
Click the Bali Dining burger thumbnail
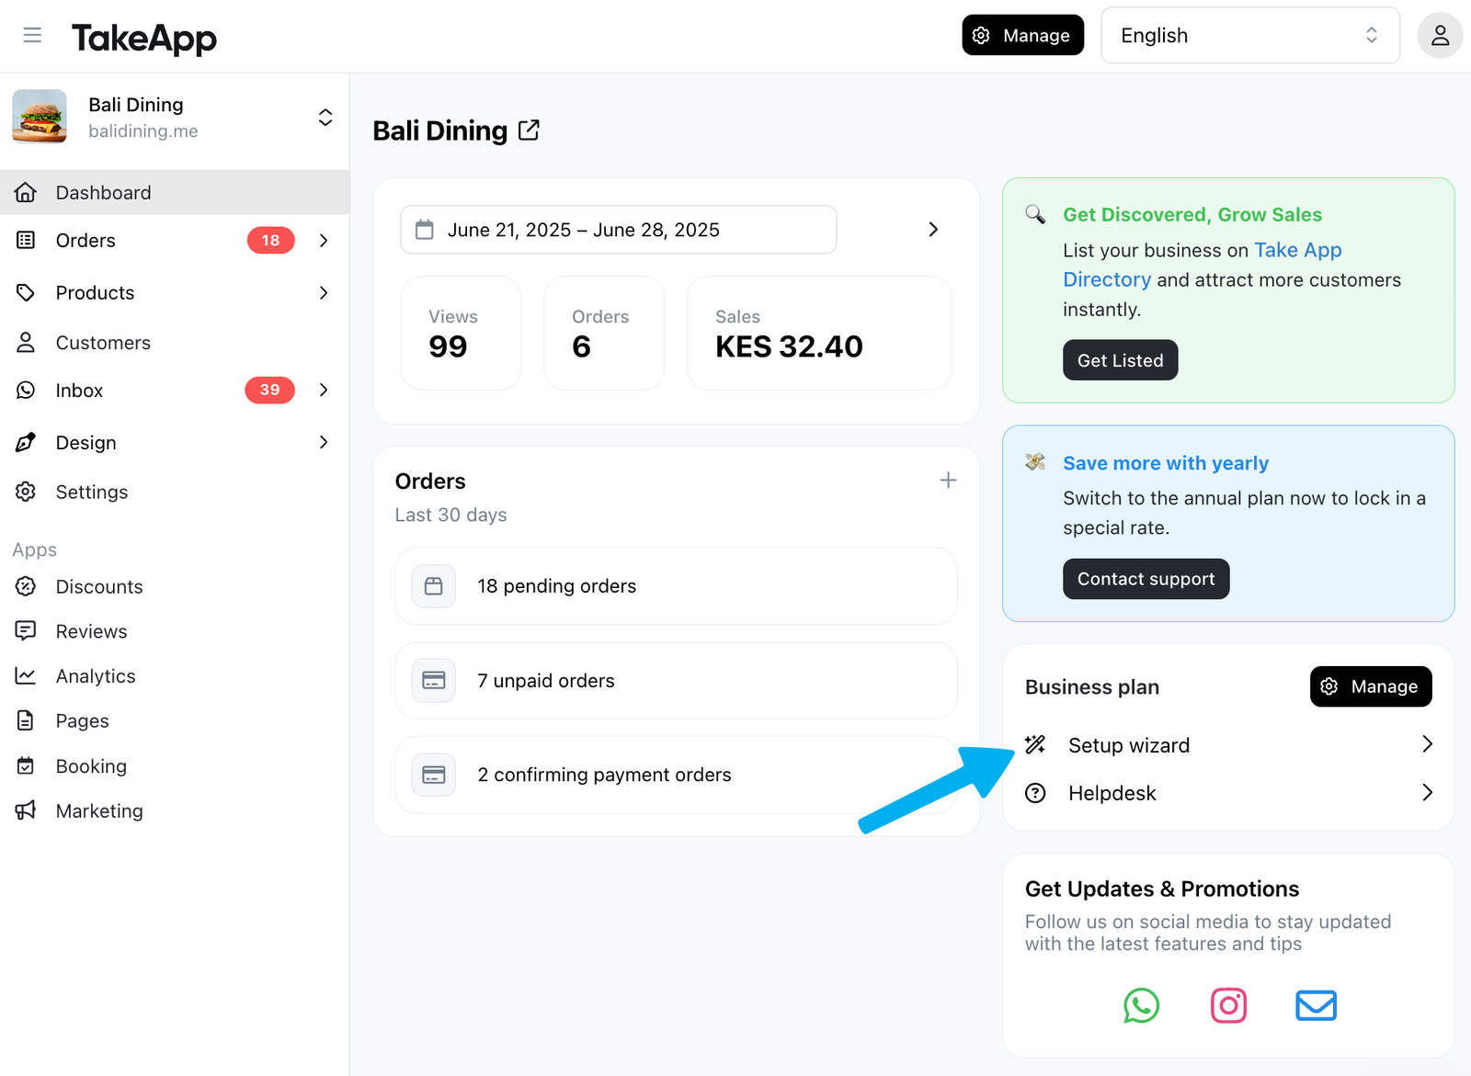point(40,117)
